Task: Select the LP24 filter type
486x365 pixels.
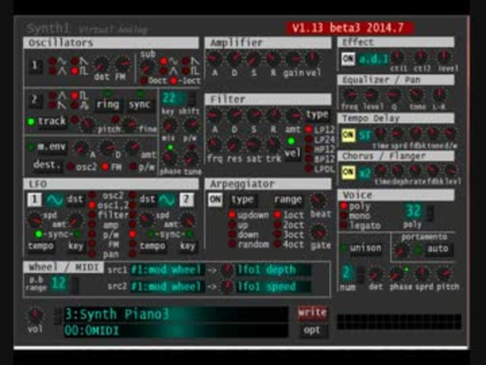Action: click(x=309, y=139)
